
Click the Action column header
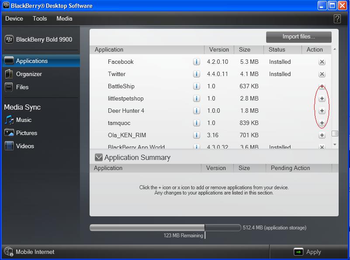tap(316, 49)
